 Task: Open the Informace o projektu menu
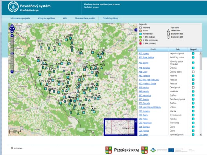tap(20, 18)
